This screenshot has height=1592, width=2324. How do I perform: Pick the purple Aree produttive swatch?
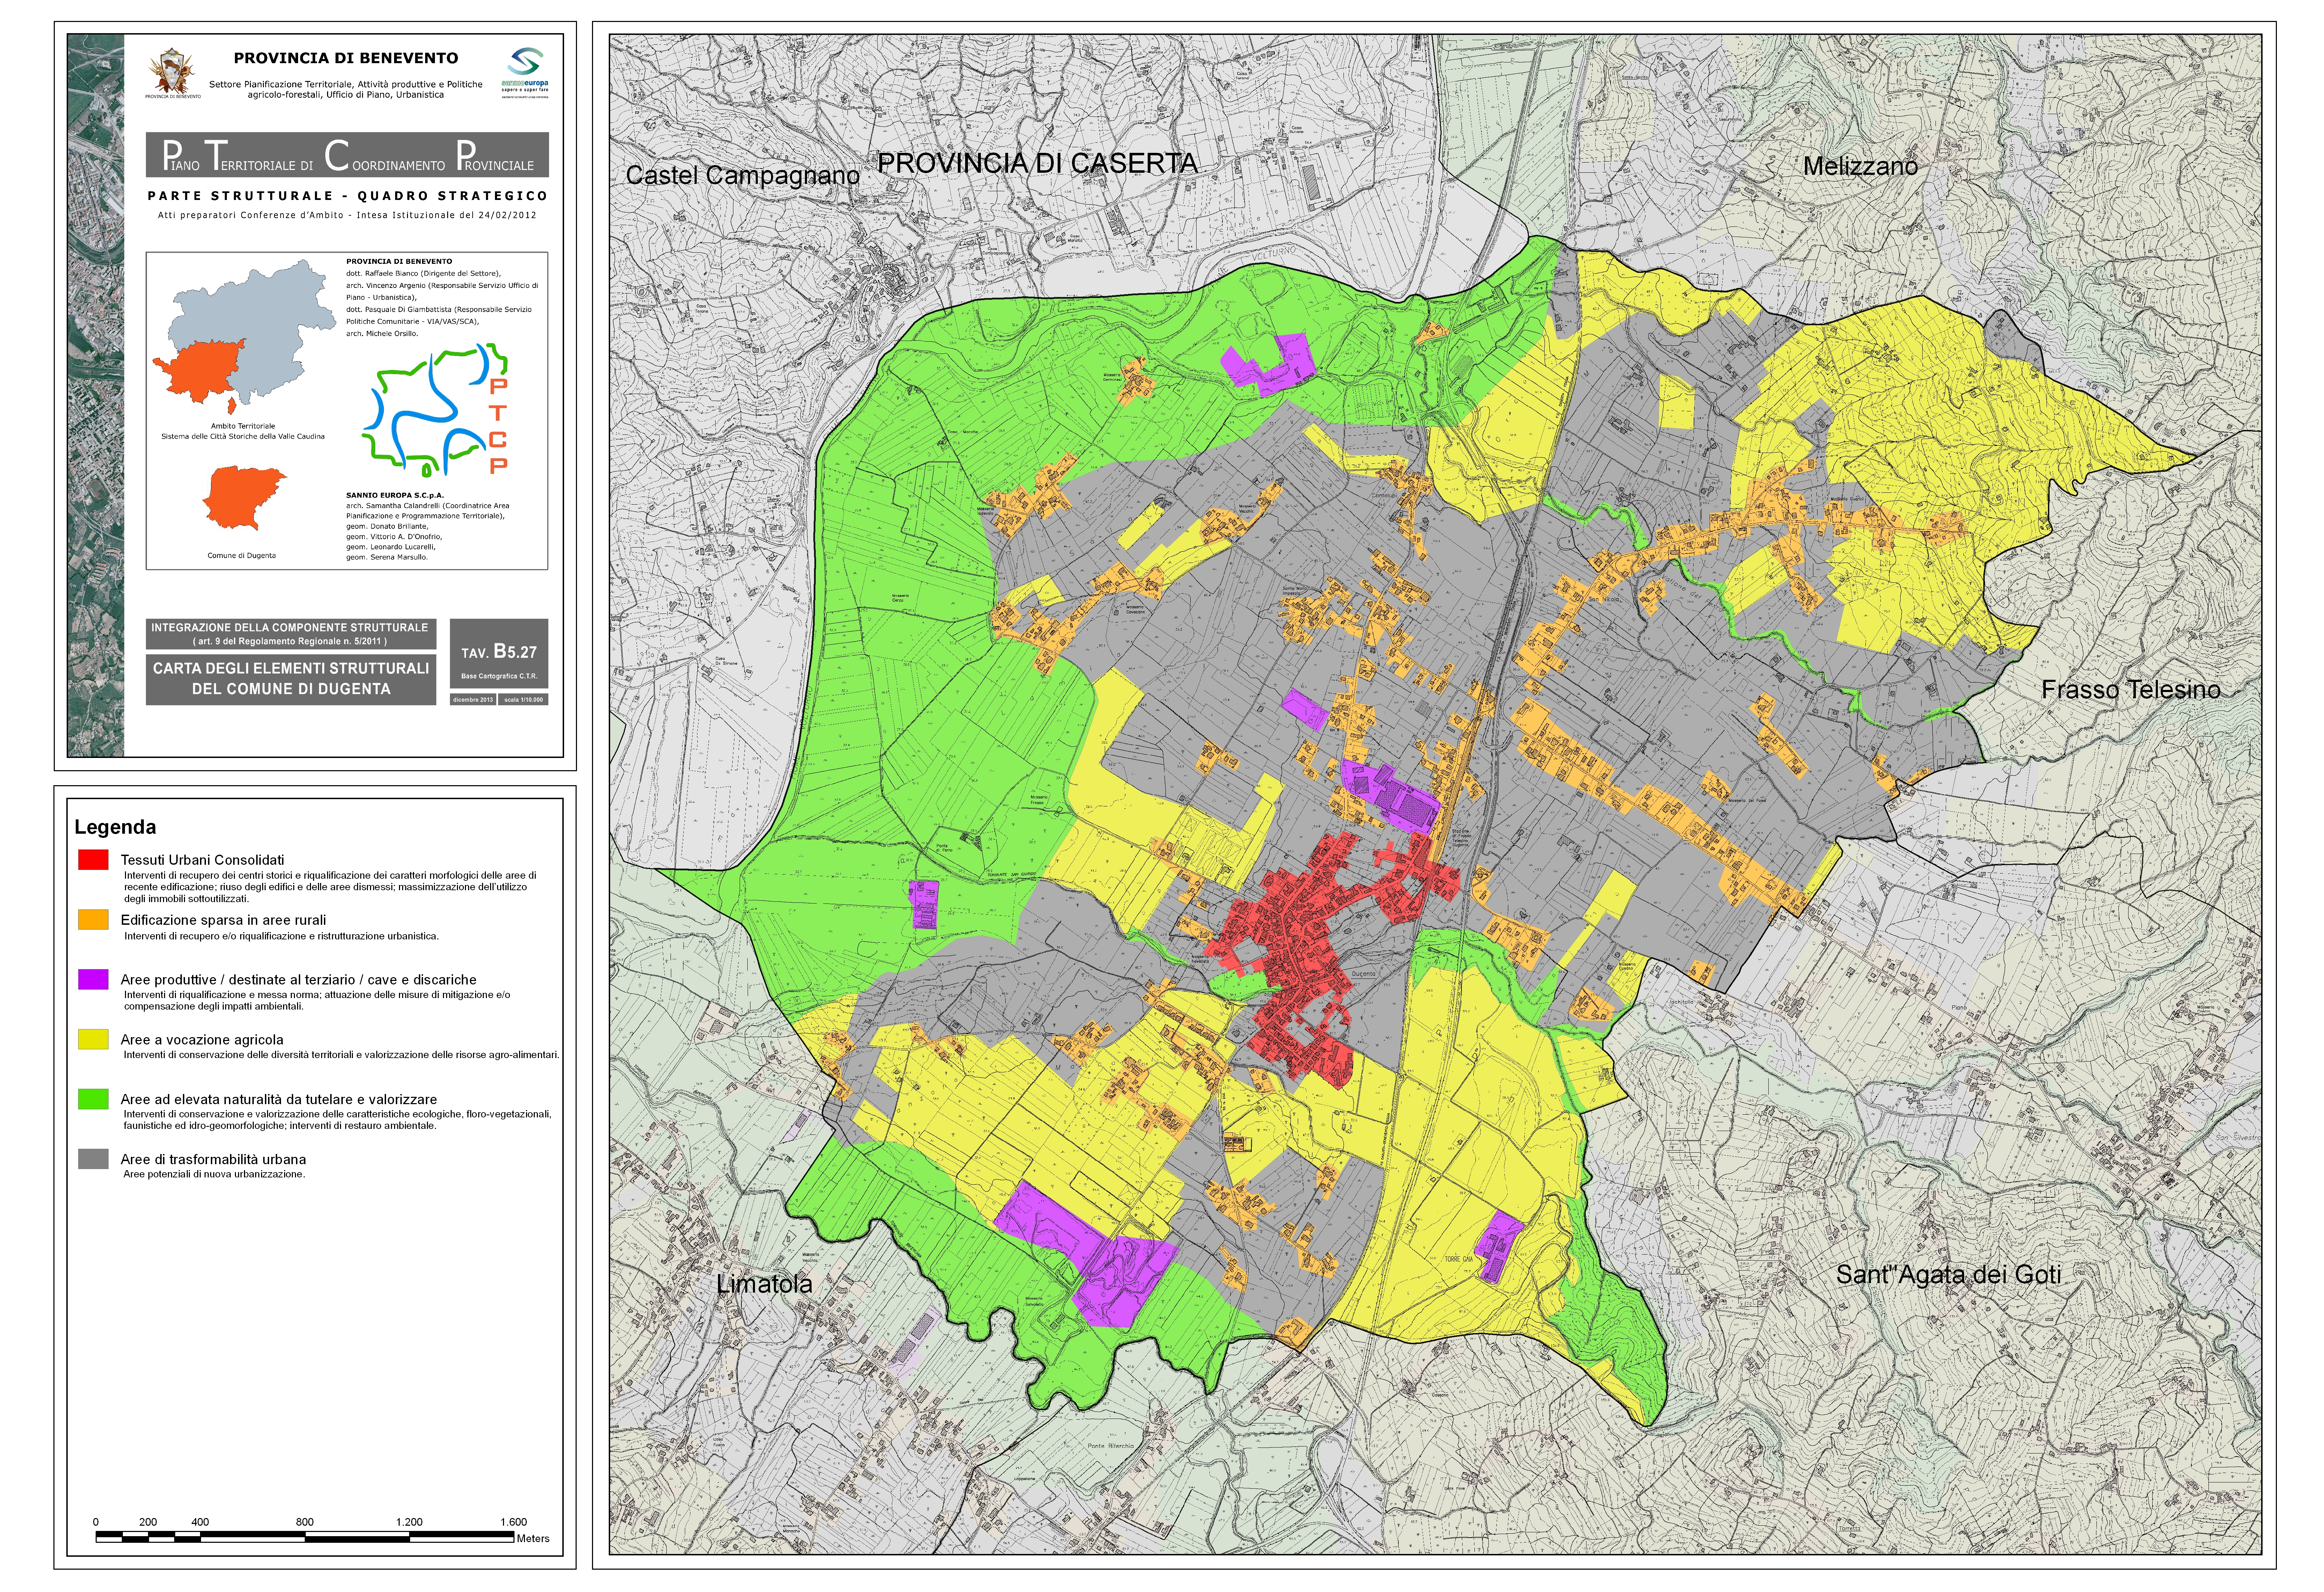[x=93, y=979]
